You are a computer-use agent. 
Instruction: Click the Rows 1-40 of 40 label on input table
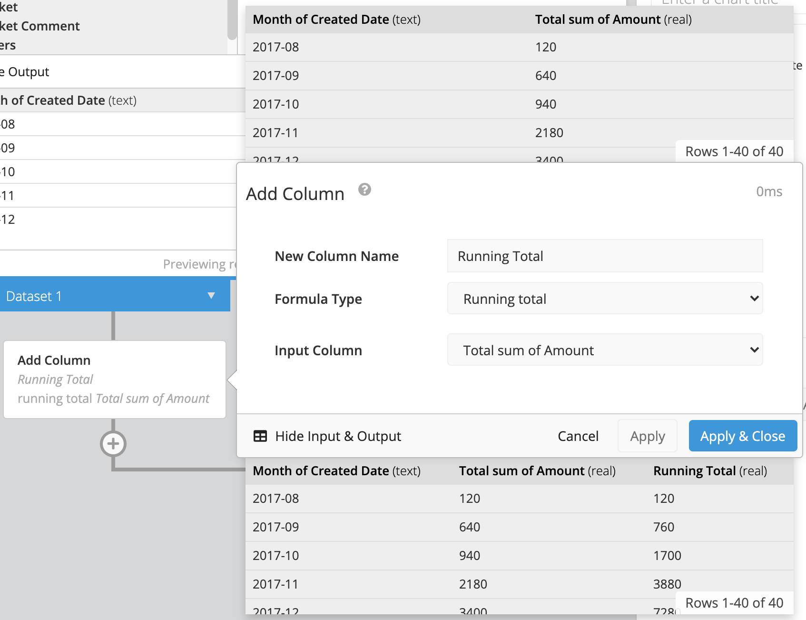(734, 151)
